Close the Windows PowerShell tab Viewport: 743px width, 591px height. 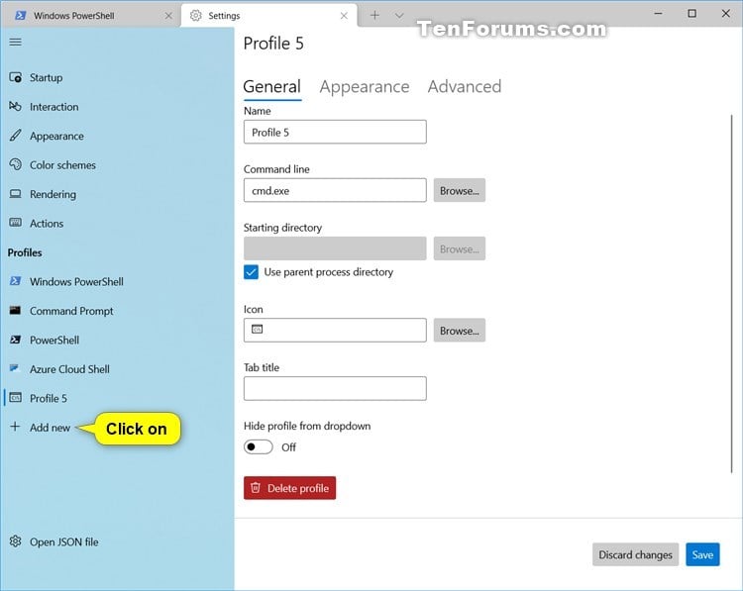pos(168,16)
